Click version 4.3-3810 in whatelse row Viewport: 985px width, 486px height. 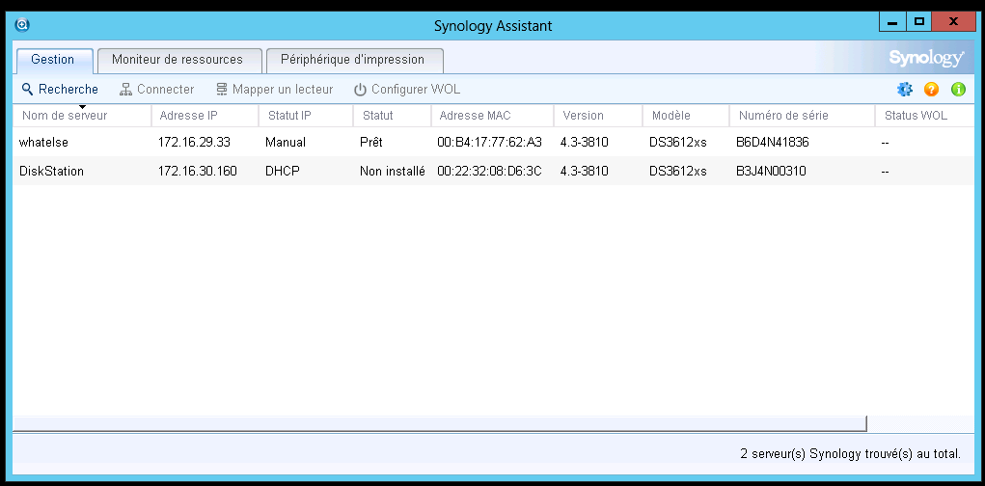[585, 143]
